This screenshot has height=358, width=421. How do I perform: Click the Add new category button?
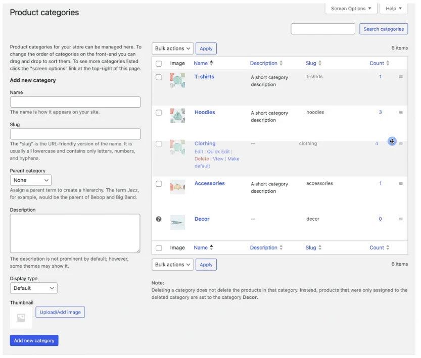click(34, 341)
